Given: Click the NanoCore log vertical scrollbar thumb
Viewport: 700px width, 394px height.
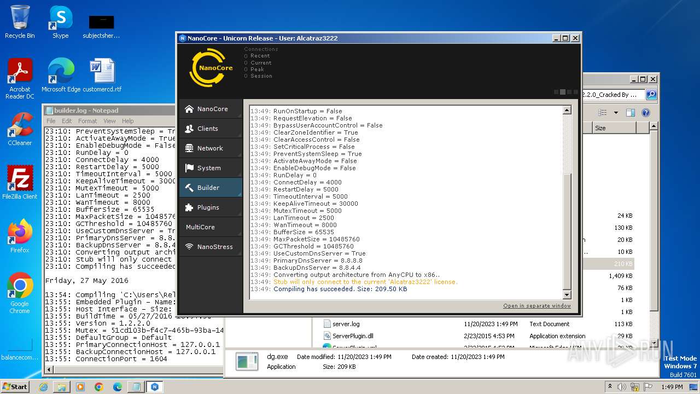Looking at the screenshot, I should (x=567, y=231).
